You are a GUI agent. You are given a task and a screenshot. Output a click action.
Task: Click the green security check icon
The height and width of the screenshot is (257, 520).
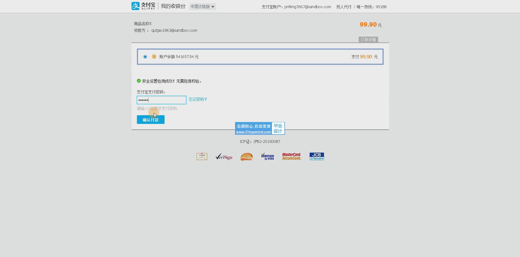tap(139, 81)
